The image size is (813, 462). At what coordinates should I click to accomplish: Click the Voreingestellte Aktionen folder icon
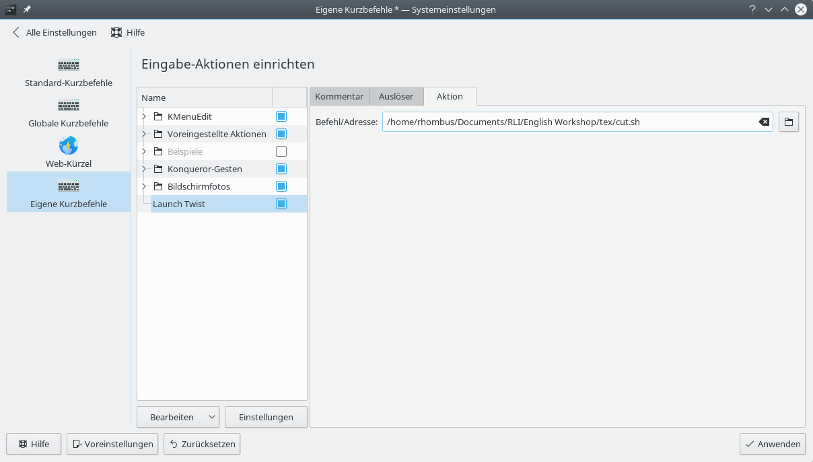point(158,134)
